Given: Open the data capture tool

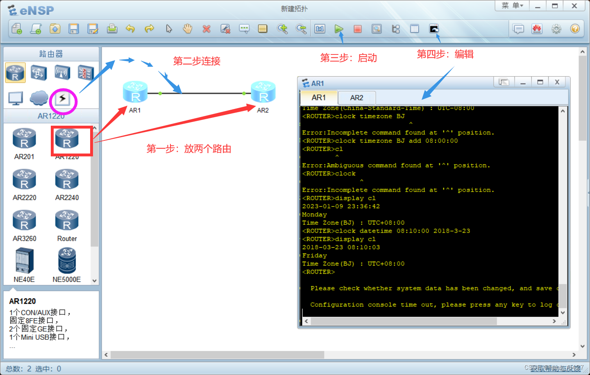Looking at the screenshot, I should [377, 29].
